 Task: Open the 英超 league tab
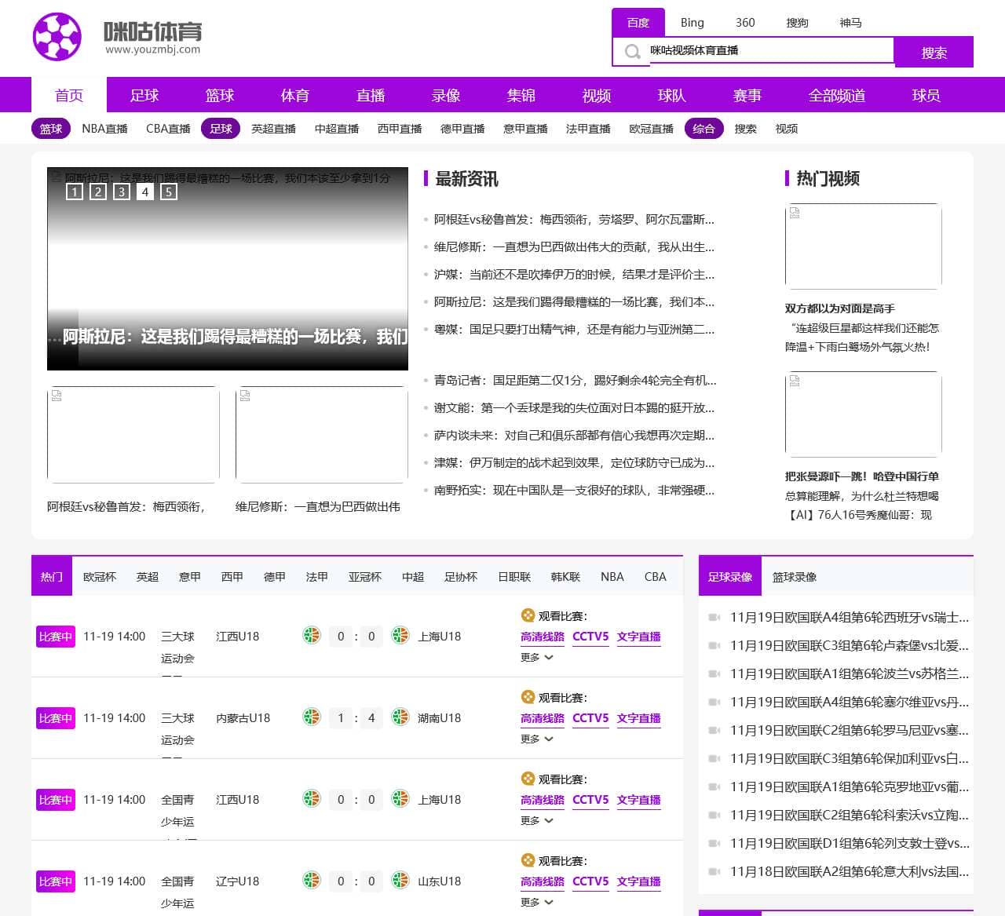pos(147,576)
